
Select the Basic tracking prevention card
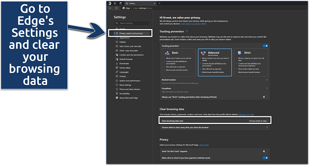tap(179, 62)
